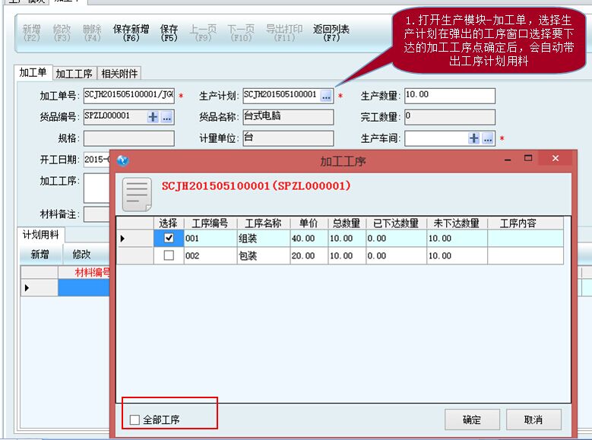Close the 加工工序 dialog
Screen dimensions: 592x440
pyautogui.click(x=556, y=158)
